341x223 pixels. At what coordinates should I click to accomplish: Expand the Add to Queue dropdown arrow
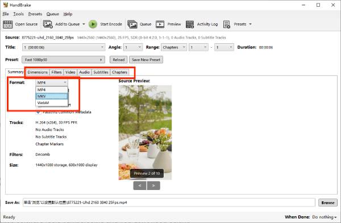point(84,24)
